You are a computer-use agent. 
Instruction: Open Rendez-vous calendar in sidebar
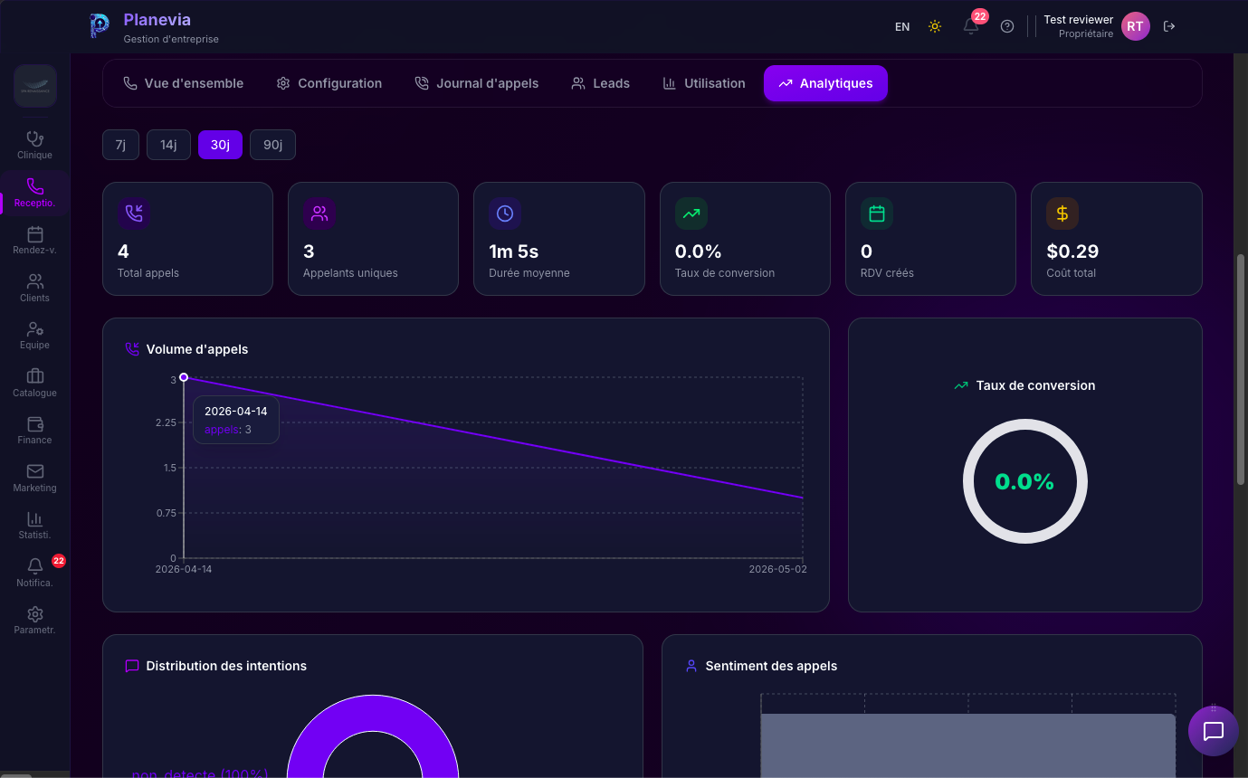point(35,240)
